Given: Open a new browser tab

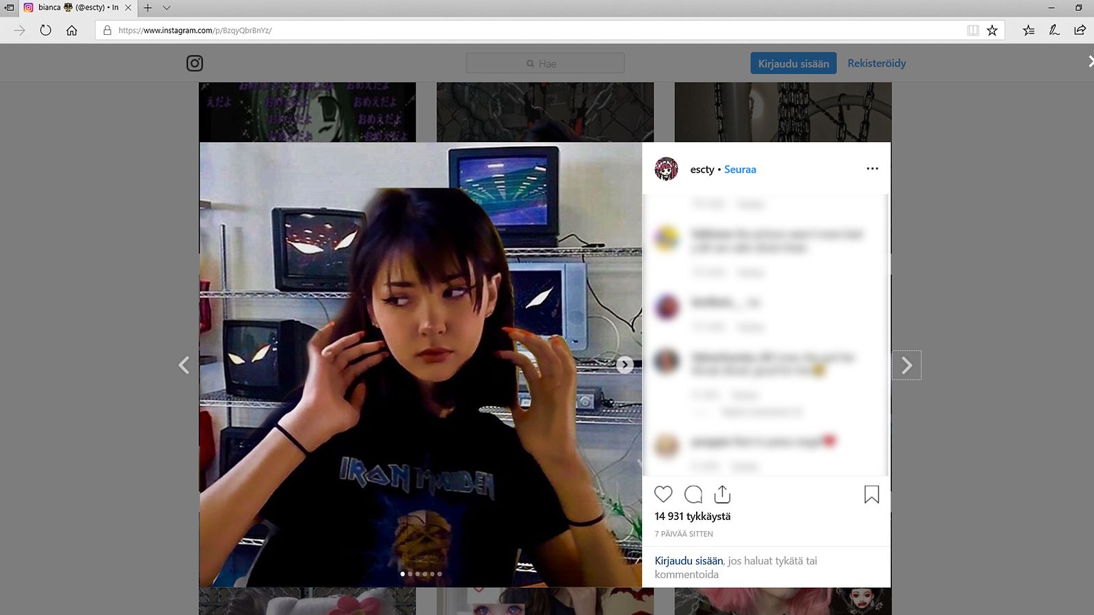Looking at the screenshot, I should click(148, 8).
